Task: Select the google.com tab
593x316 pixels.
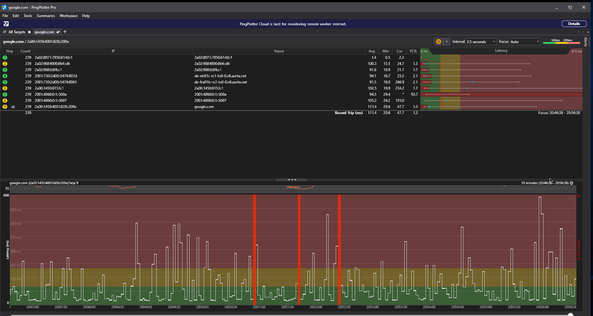Action: coord(44,32)
